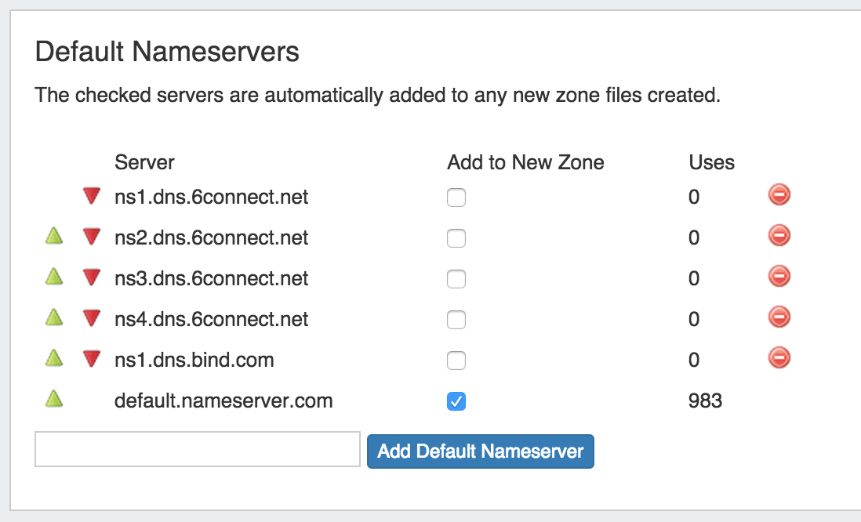Click the Add Default Nameserver button

480,451
